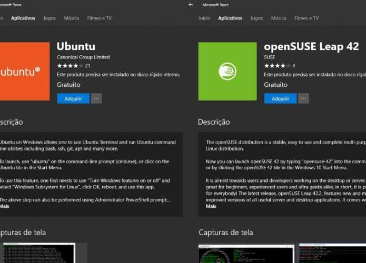Open the Ubuntu terminal screenshot thumbnail
Viewport: 366px width, 263px height.
pyautogui.click(x=39, y=252)
